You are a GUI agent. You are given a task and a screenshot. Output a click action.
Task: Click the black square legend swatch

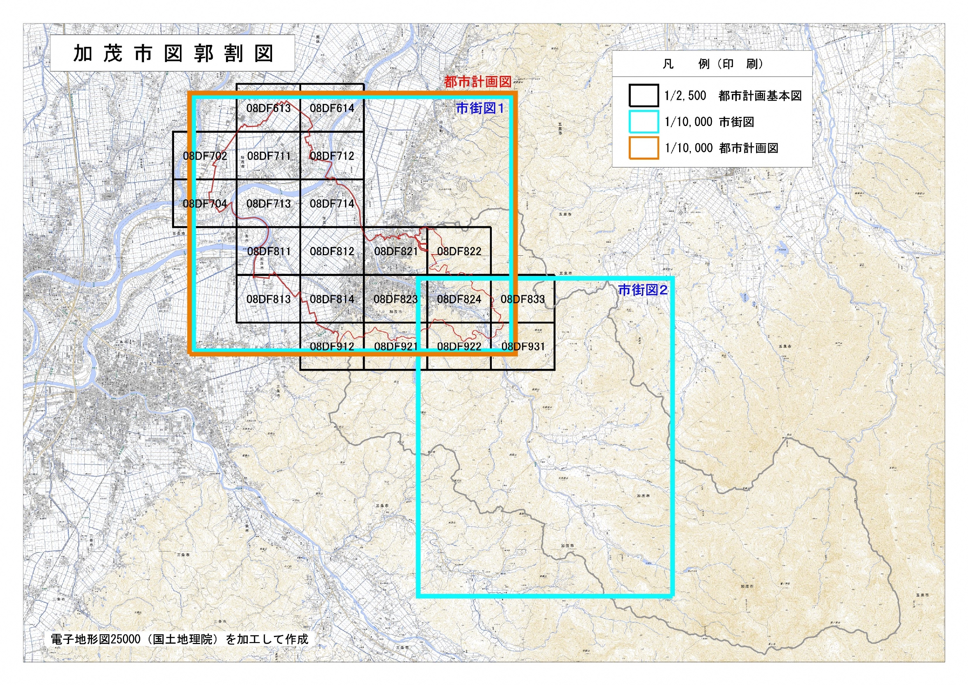click(644, 95)
